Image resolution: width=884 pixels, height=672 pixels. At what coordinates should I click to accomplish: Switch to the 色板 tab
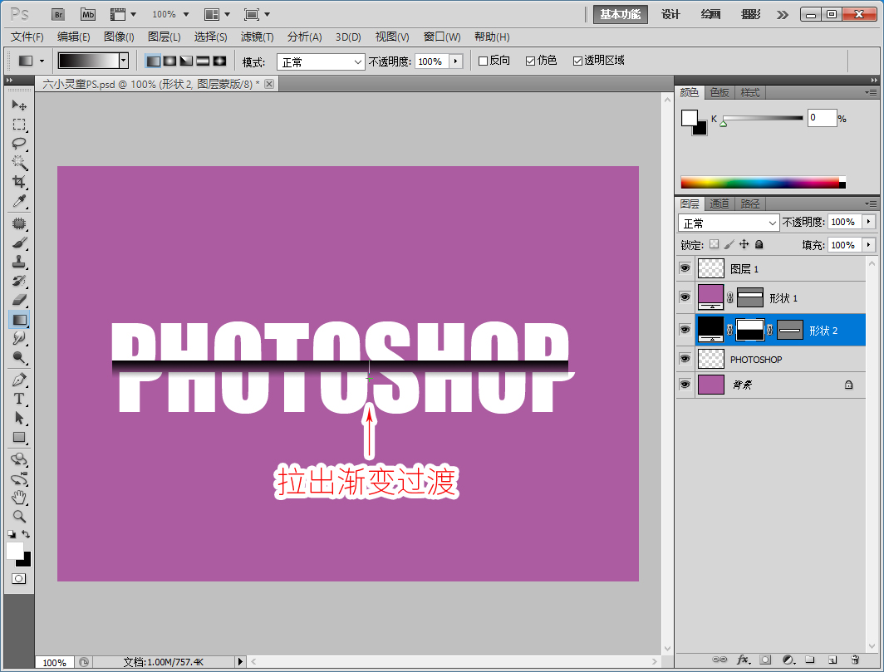(719, 92)
